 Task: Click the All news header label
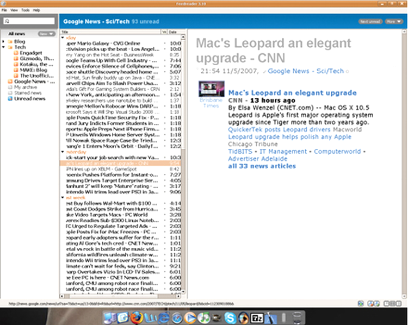pyautogui.click(x=17, y=34)
